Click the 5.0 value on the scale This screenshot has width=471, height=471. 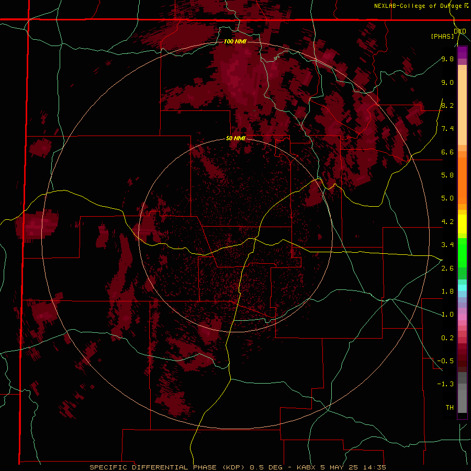(447, 198)
